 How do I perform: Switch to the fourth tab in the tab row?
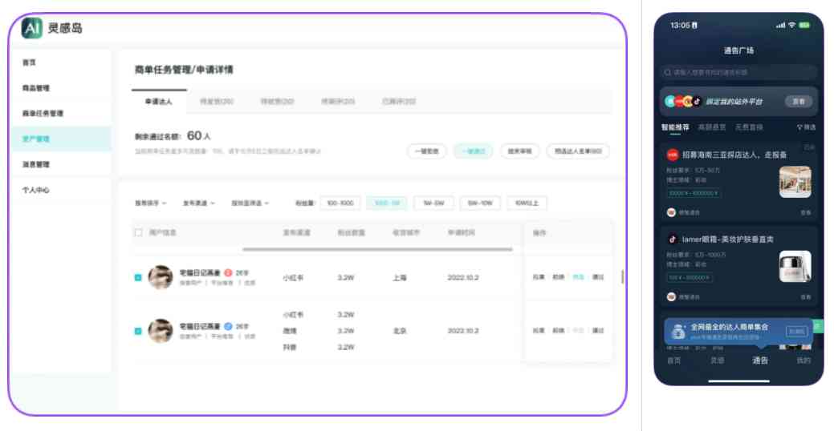coord(338,102)
